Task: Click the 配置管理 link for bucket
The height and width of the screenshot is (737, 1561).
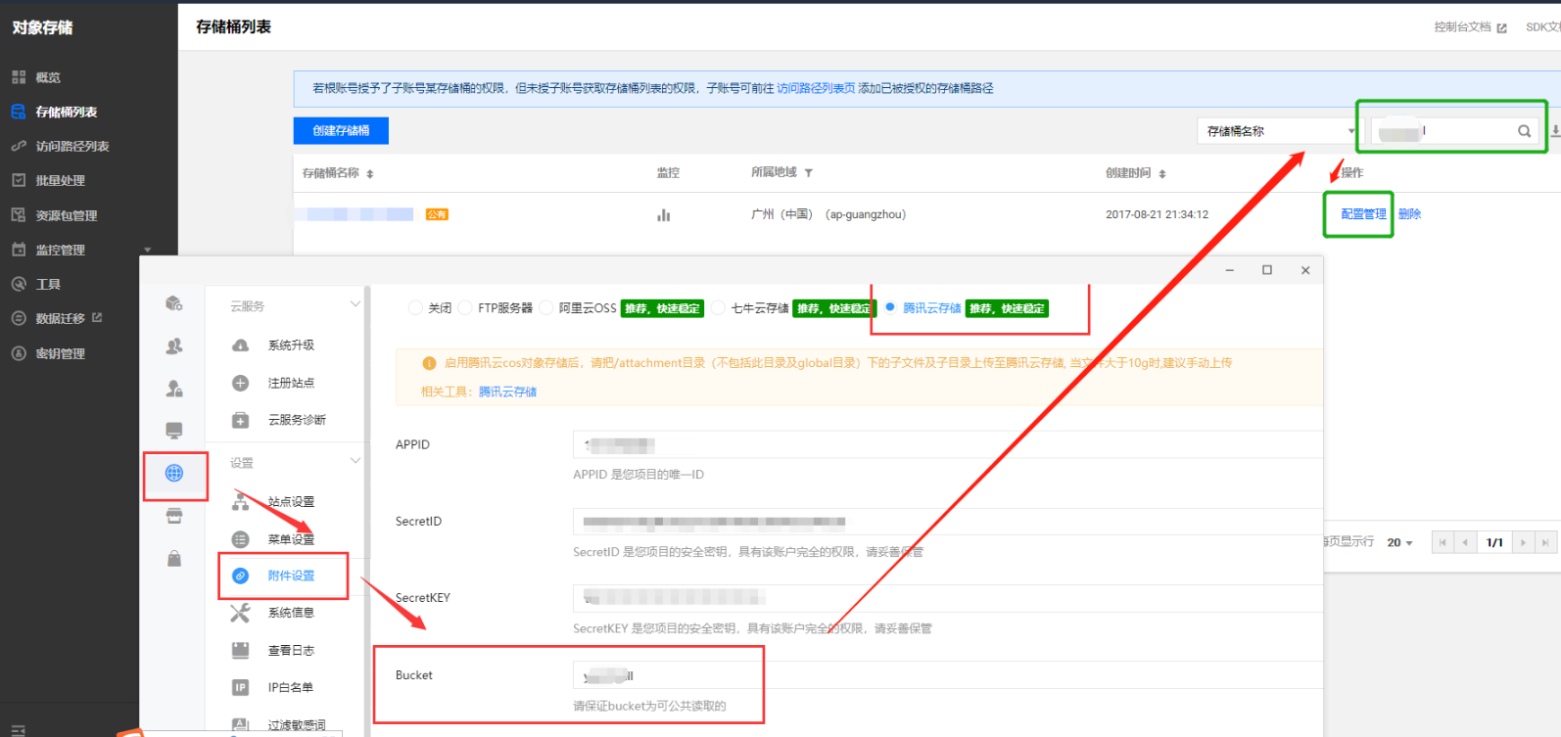Action: point(1362,214)
